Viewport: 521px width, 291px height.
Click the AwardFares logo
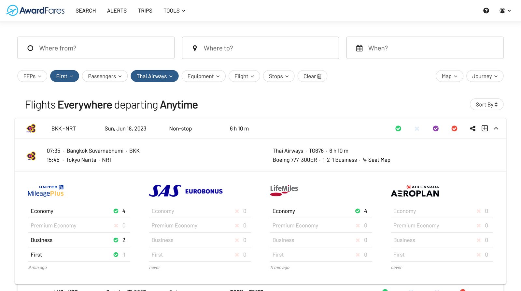(x=35, y=10)
